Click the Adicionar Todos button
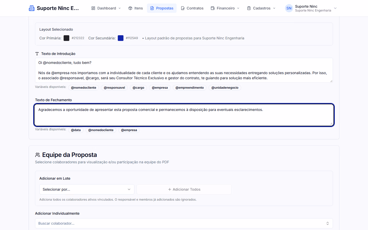This screenshot has width=368, height=230. [x=184, y=189]
